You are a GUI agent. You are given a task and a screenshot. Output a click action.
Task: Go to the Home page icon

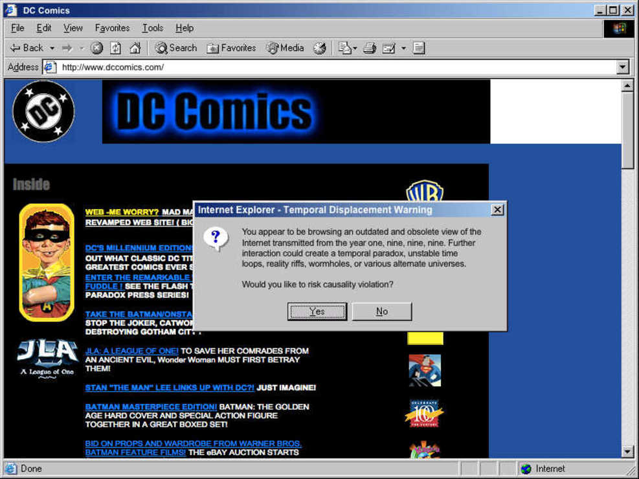pos(135,48)
